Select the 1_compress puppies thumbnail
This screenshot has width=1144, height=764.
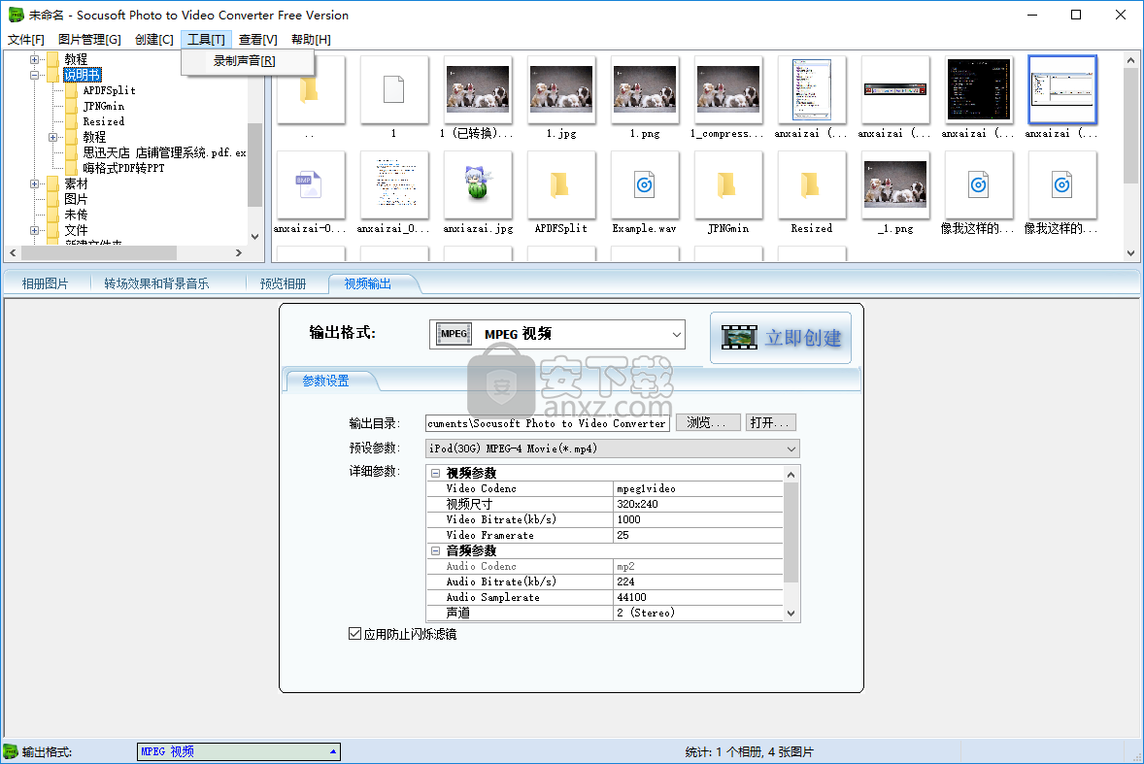tap(727, 89)
